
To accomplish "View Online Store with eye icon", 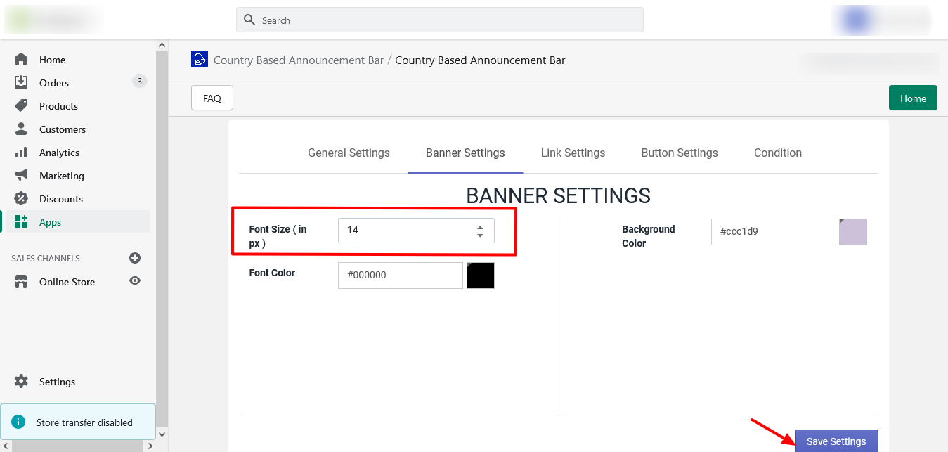I will [135, 281].
